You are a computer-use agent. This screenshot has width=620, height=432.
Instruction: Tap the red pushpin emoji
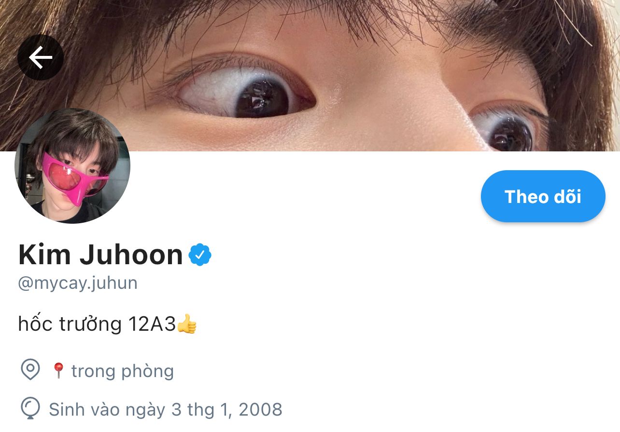coord(58,370)
